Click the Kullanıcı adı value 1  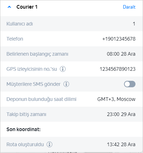[x=134, y=24]
